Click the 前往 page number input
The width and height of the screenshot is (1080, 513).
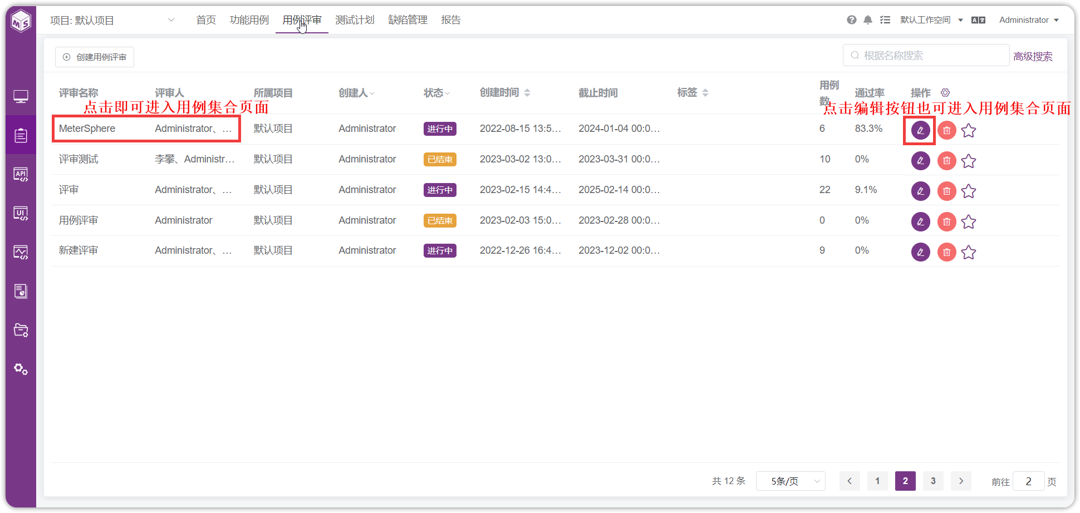[x=1028, y=481]
